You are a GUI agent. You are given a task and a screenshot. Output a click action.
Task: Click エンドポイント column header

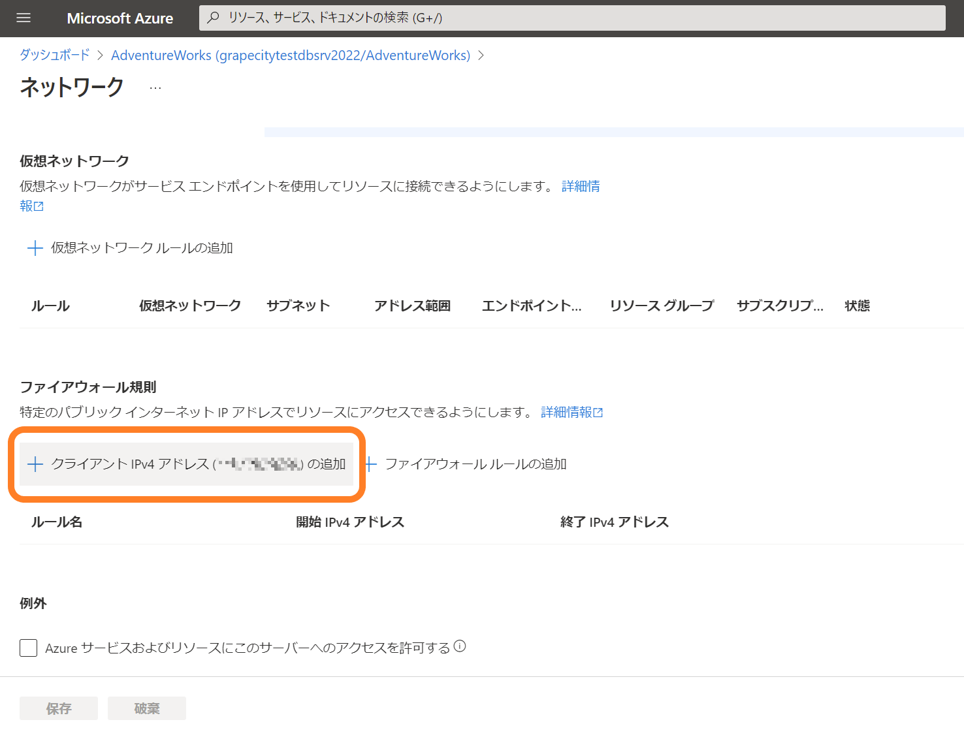click(532, 306)
